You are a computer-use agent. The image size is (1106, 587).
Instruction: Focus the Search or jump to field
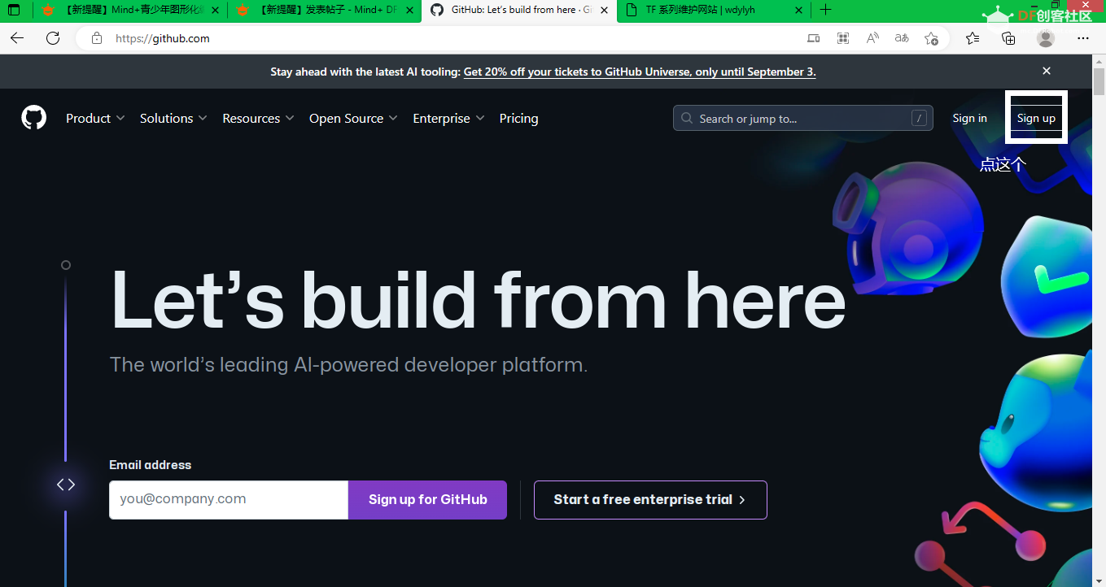[802, 119]
